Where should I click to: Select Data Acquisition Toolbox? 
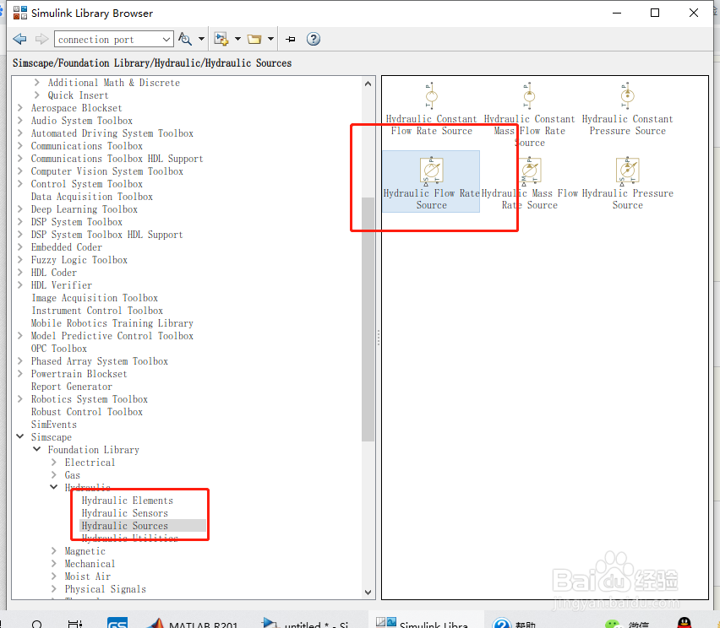[92, 197]
